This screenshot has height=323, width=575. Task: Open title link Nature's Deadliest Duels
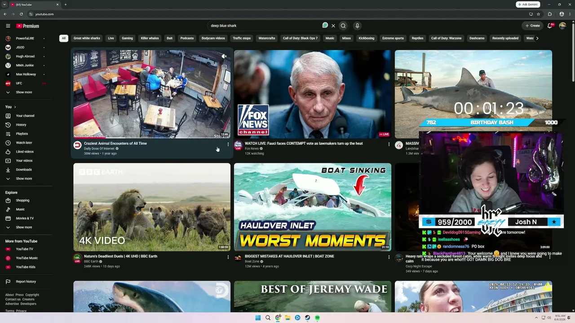coord(120,257)
